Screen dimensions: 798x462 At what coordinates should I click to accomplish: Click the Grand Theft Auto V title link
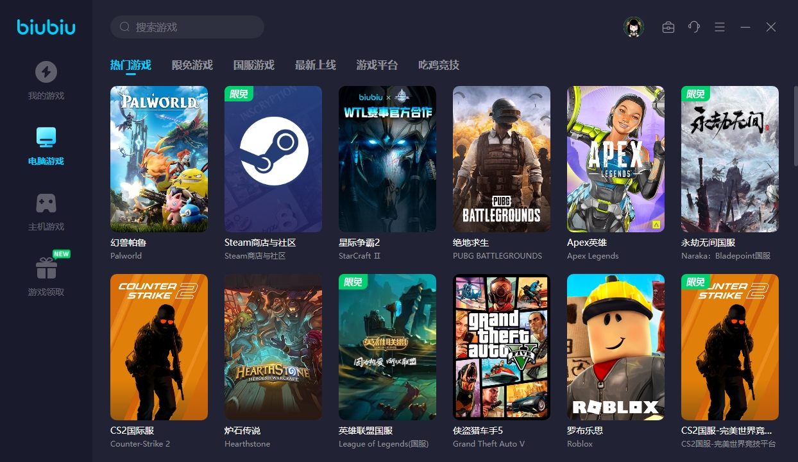(x=478, y=431)
